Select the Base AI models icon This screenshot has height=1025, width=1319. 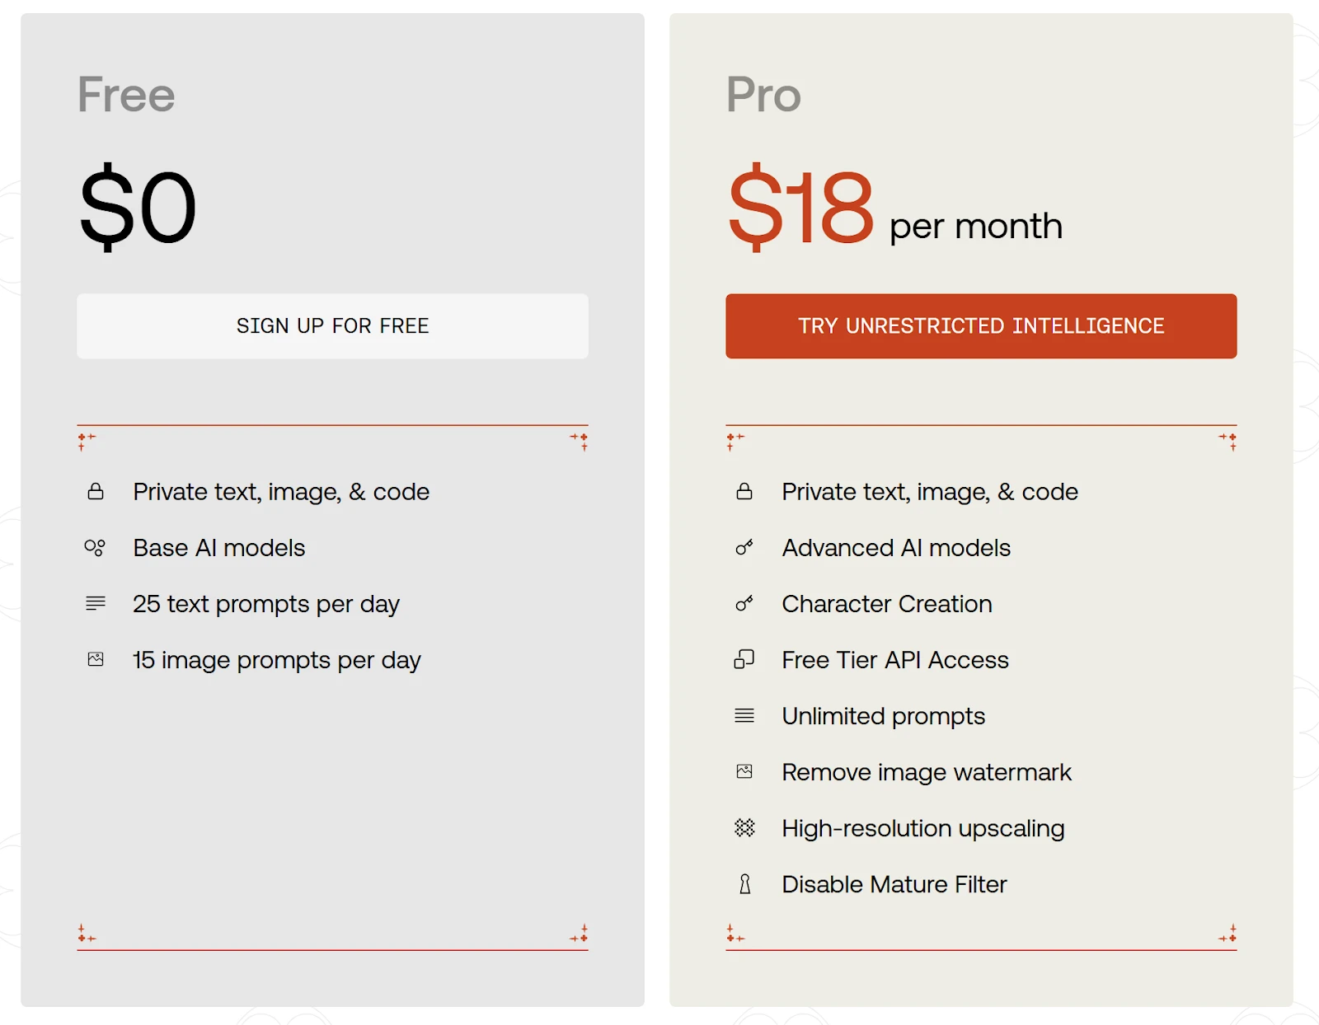[95, 548]
